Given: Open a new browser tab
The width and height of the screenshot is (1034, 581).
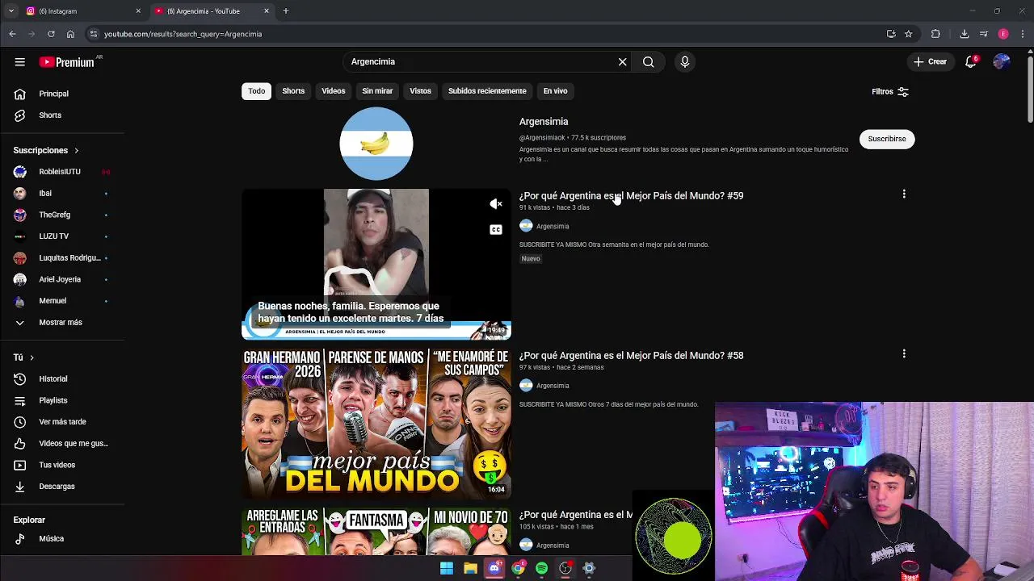Looking at the screenshot, I should coord(285,11).
